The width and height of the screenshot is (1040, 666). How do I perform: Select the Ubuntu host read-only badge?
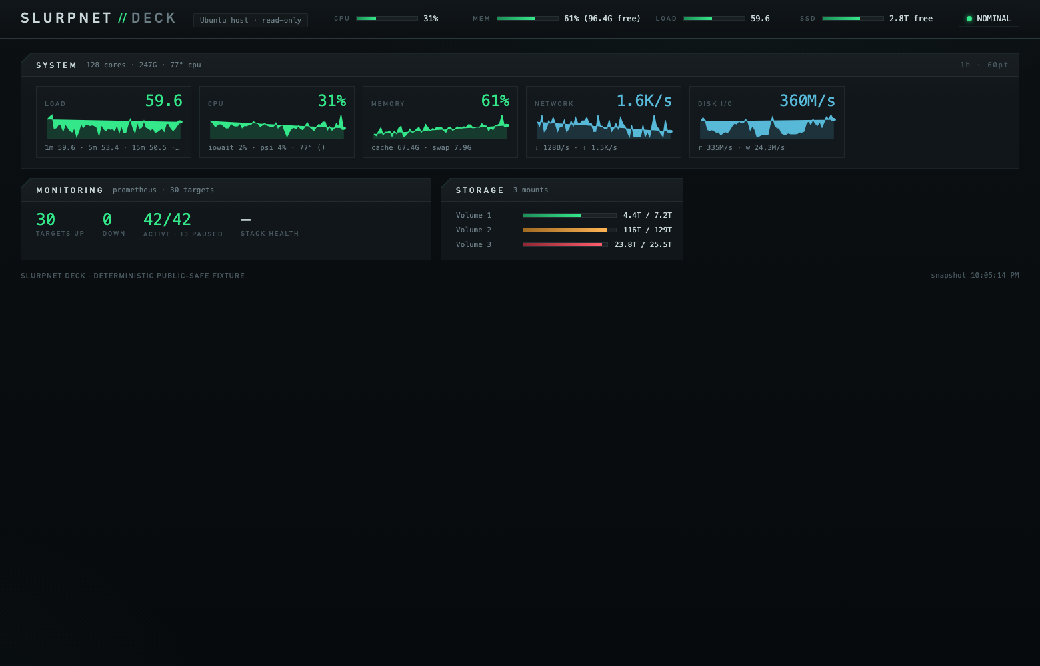251,20
